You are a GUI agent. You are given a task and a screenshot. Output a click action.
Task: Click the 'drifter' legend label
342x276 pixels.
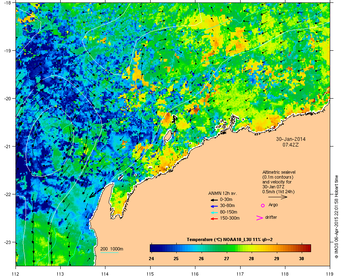(x=271, y=217)
